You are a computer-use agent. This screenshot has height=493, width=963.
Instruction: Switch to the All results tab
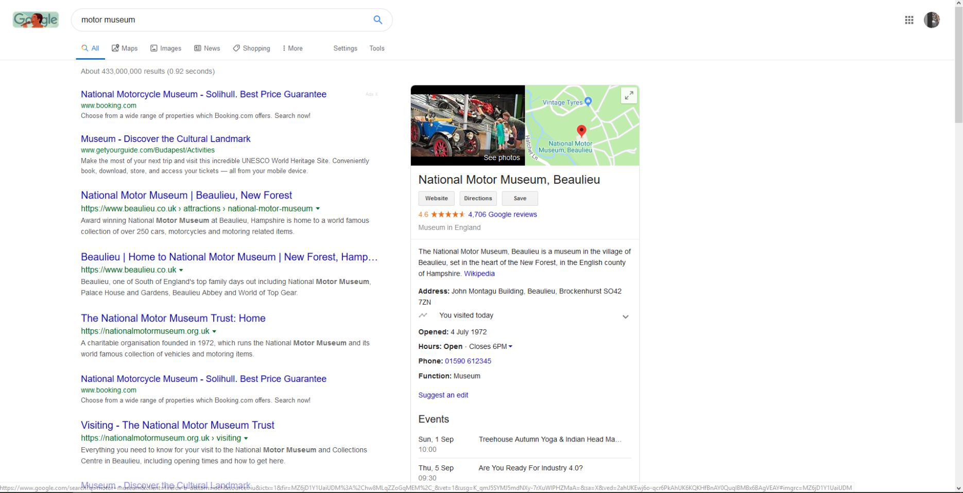point(90,48)
